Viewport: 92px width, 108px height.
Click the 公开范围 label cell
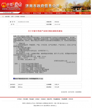(x=13, y=87)
